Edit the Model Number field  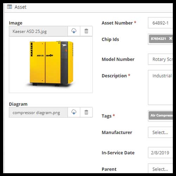[x=160, y=59]
